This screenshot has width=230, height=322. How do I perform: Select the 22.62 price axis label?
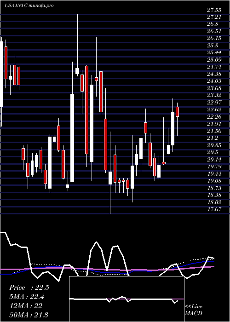tap(214, 109)
